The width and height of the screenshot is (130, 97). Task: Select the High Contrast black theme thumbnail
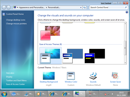pos(95,56)
